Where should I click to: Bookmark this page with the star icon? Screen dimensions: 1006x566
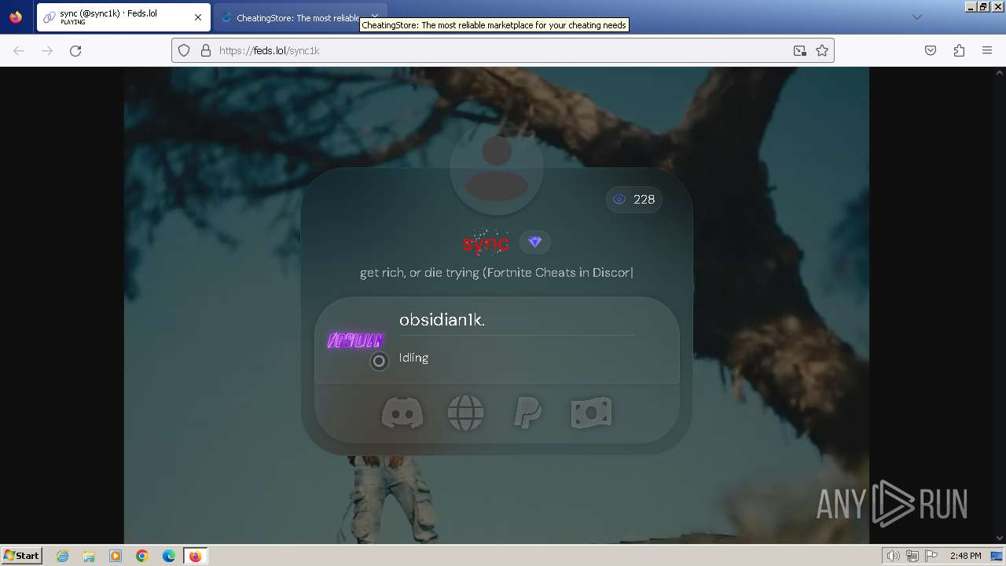pos(822,50)
